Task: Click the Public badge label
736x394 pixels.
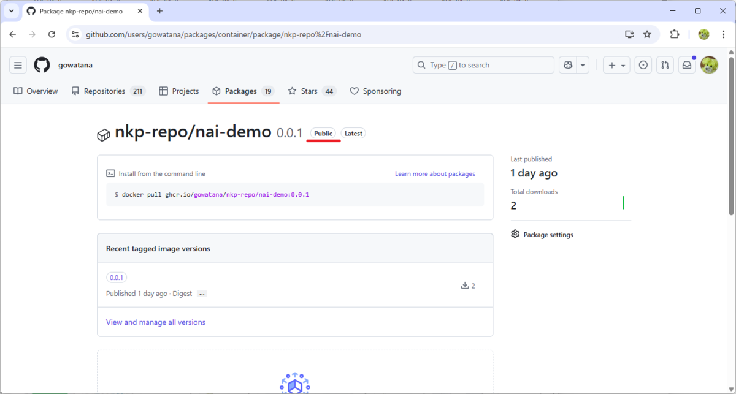Action: pyautogui.click(x=323, y=133)
